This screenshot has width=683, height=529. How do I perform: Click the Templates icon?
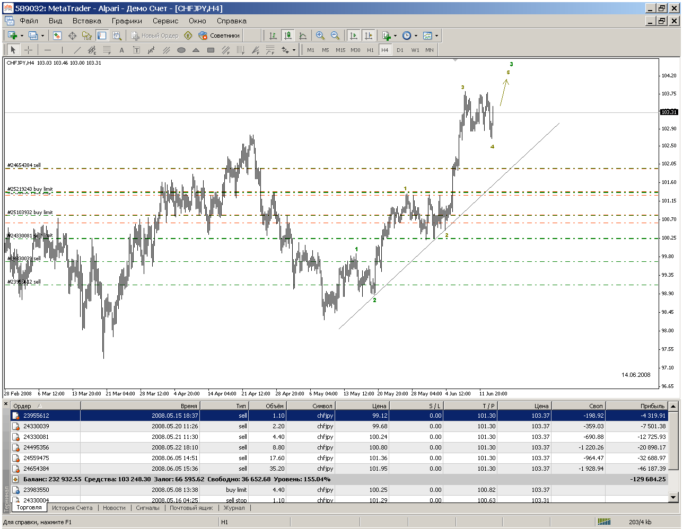click(x=427, y=36)
